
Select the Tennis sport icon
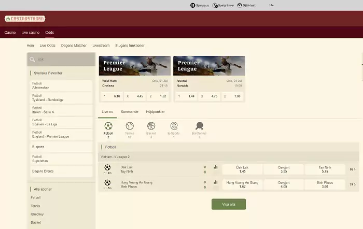click(130, 126)
